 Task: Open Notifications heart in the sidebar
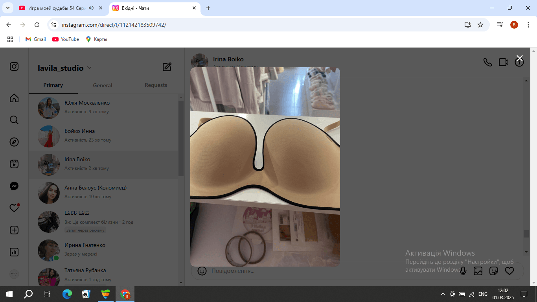point(14,208)
